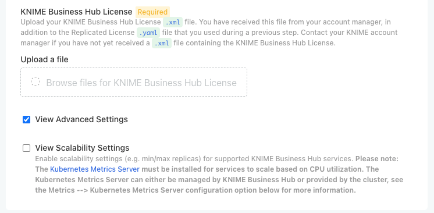
Task: Click the bold 'Please note:' text
Action: [377, 159]
